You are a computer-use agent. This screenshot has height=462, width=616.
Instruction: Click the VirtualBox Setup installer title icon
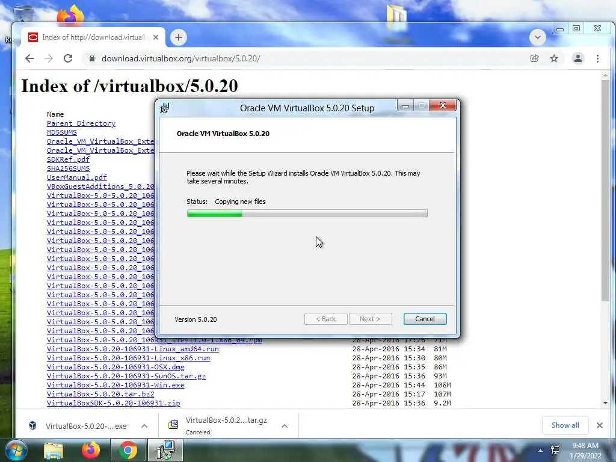[x=165, y=108]
